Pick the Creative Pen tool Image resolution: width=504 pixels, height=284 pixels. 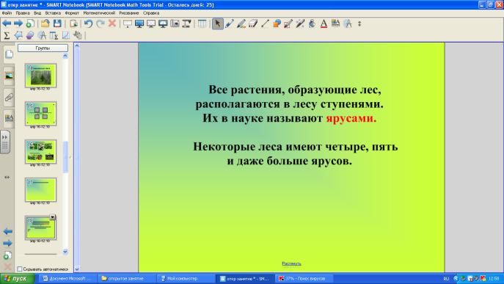[241, 23]
